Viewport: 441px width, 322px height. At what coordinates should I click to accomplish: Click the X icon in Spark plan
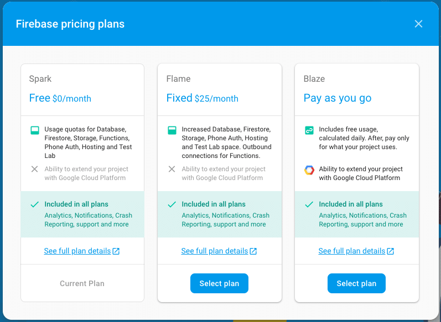(x=35, y=169)
